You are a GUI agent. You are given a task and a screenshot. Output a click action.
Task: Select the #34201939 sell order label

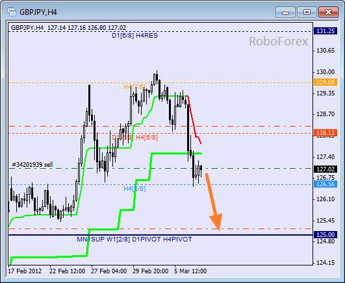coord(32,164)
